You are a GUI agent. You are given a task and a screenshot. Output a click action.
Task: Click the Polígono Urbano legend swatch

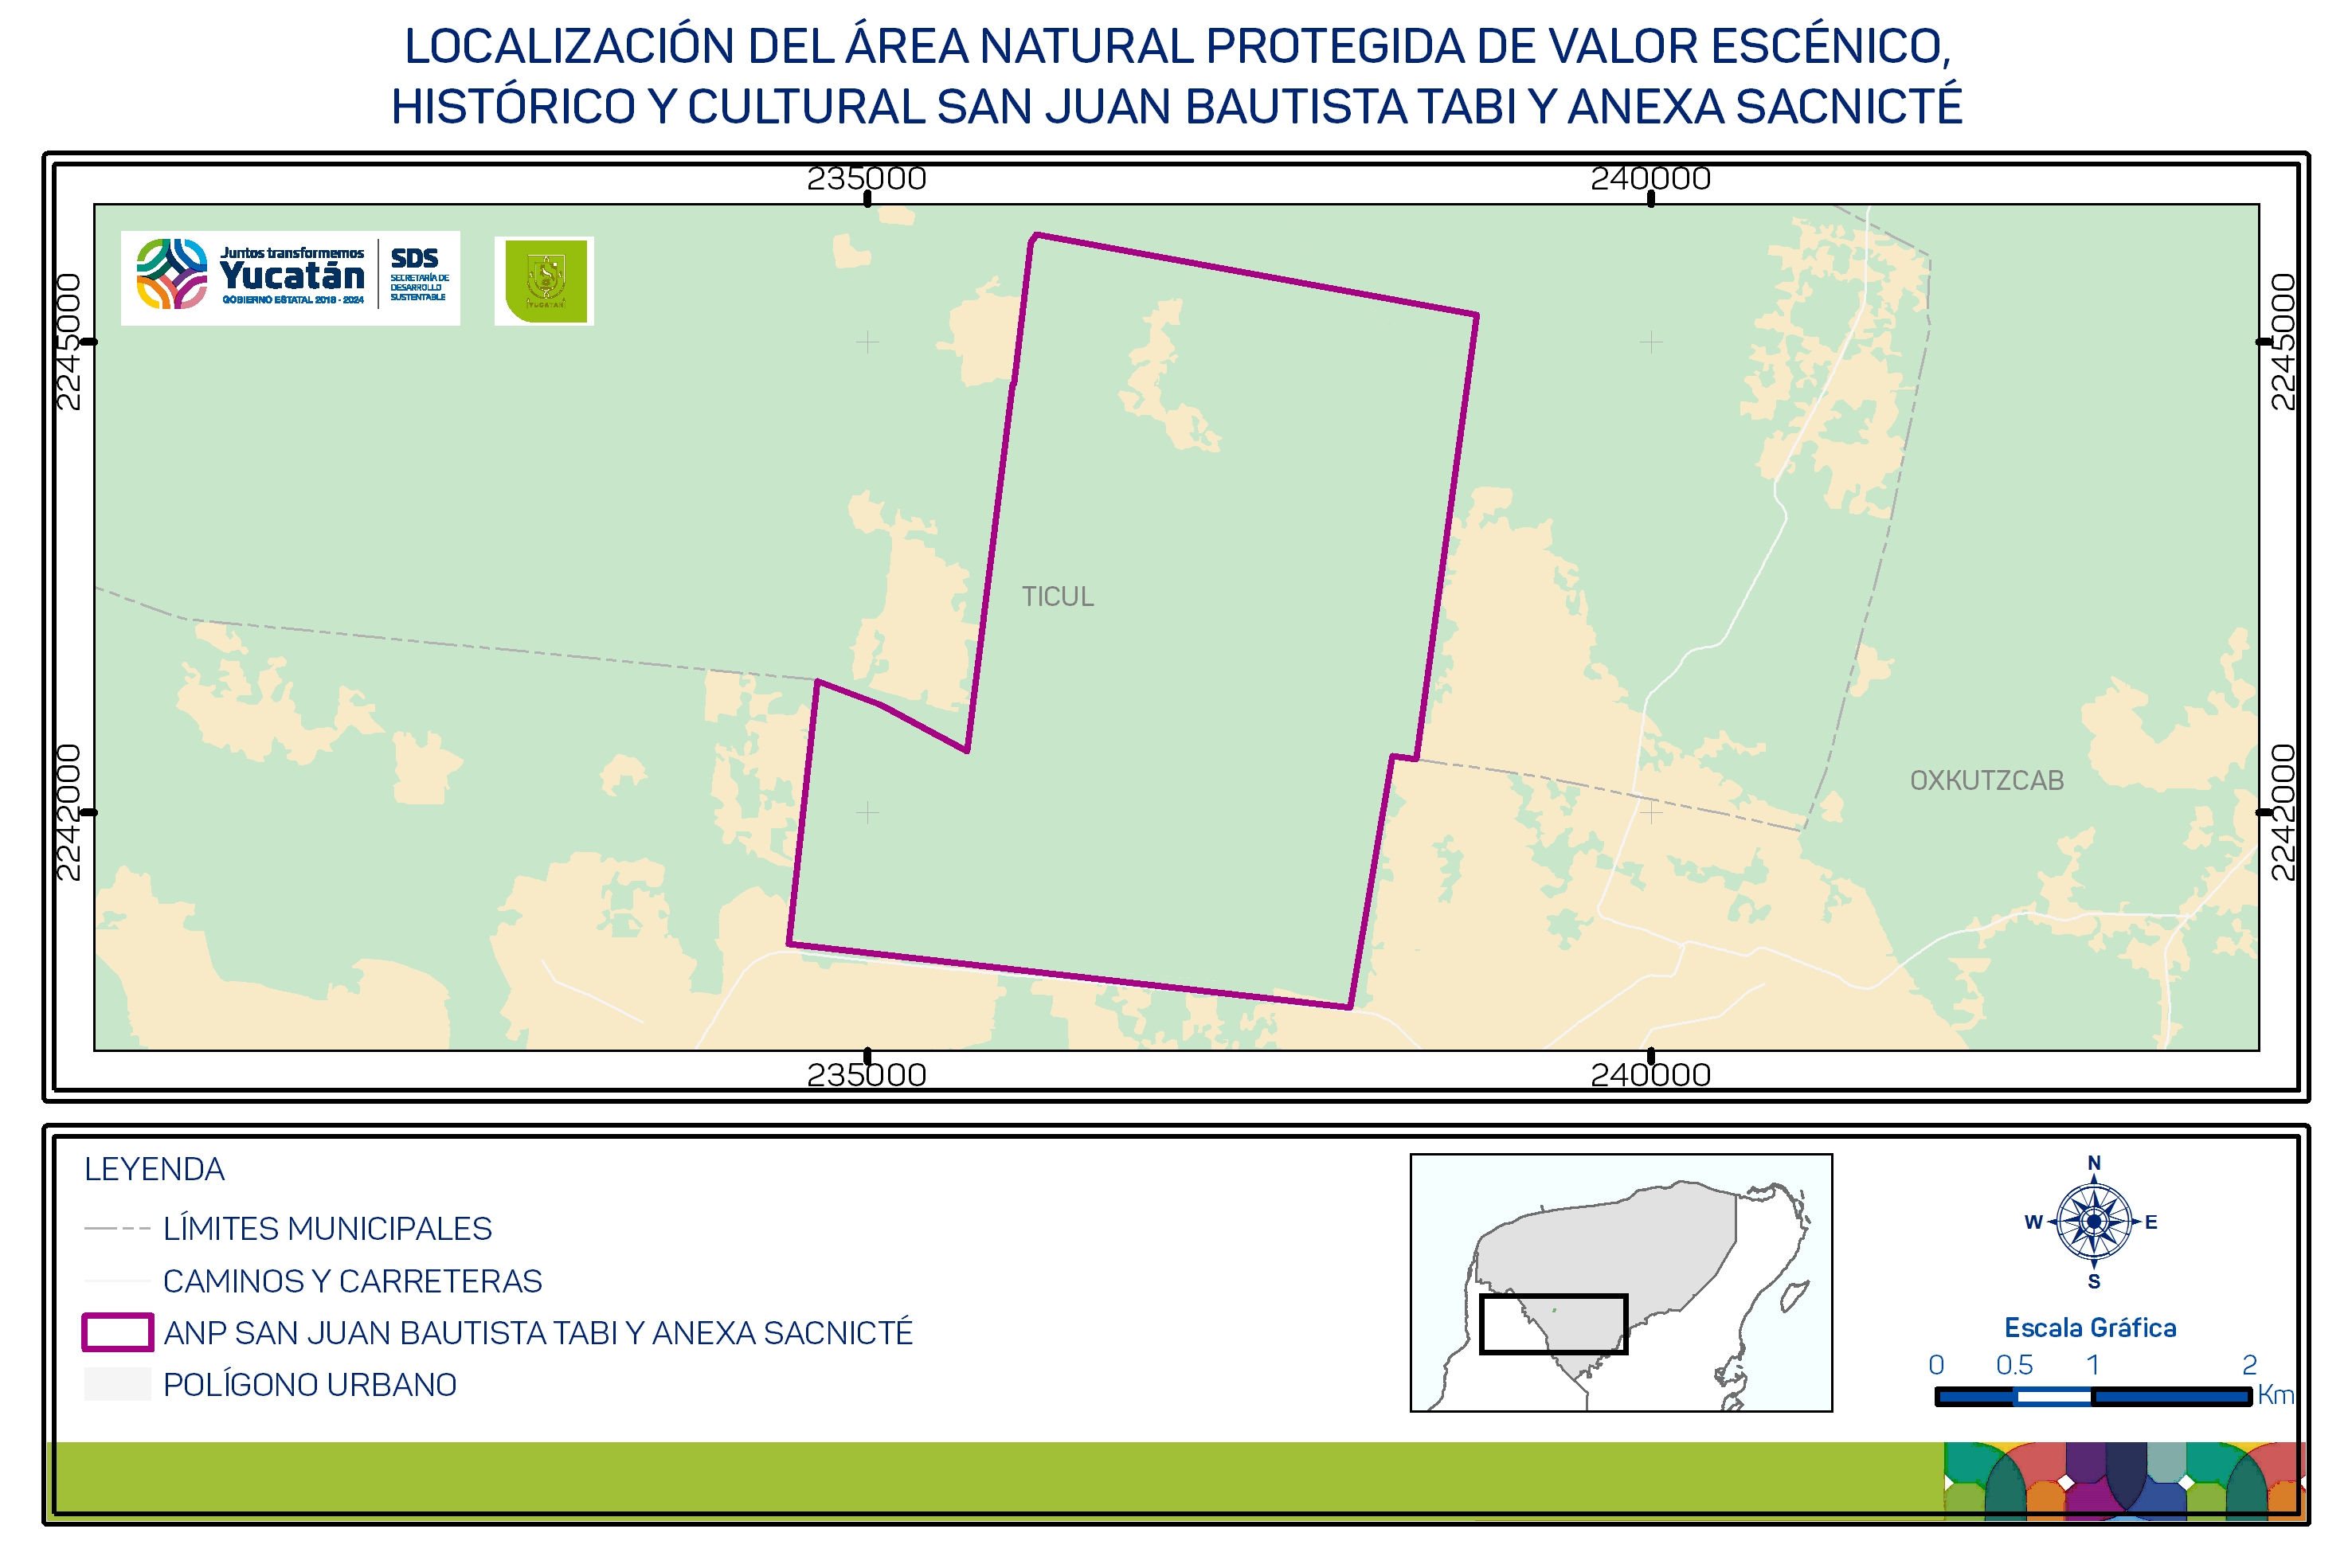pos(117,1385)
